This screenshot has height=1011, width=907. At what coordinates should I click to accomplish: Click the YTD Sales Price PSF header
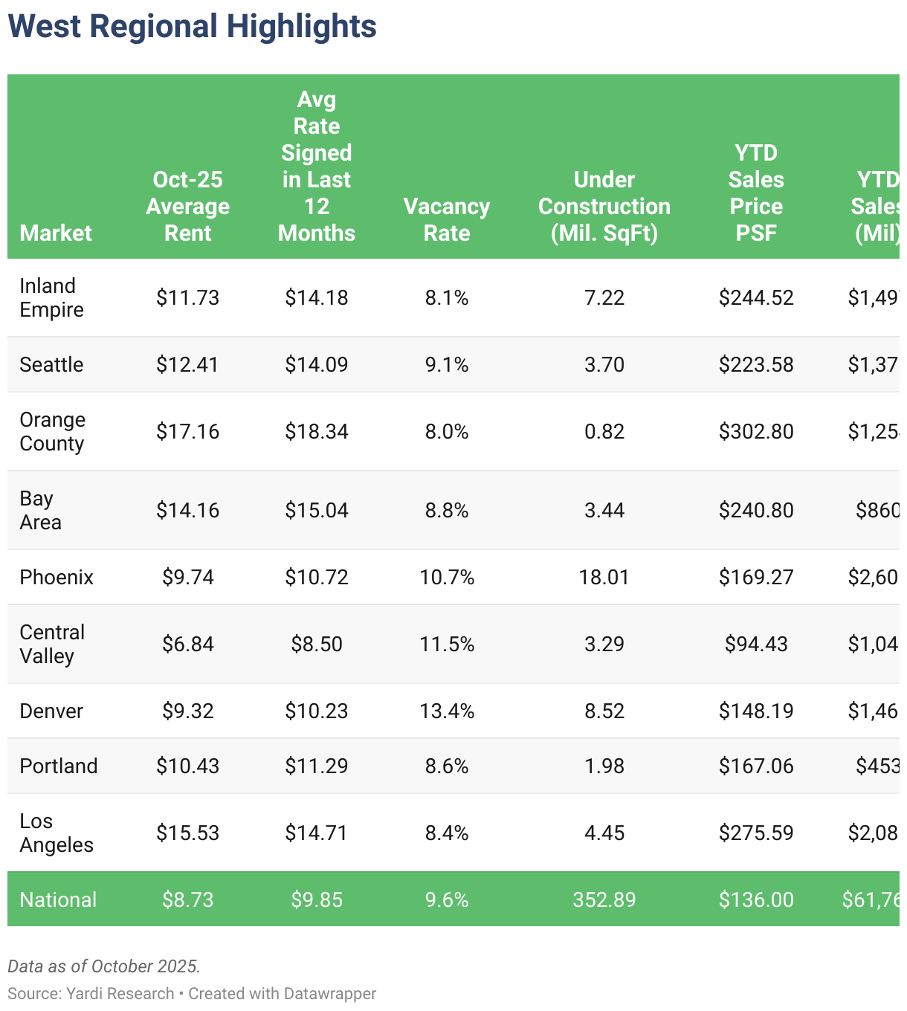pos(756,193)
